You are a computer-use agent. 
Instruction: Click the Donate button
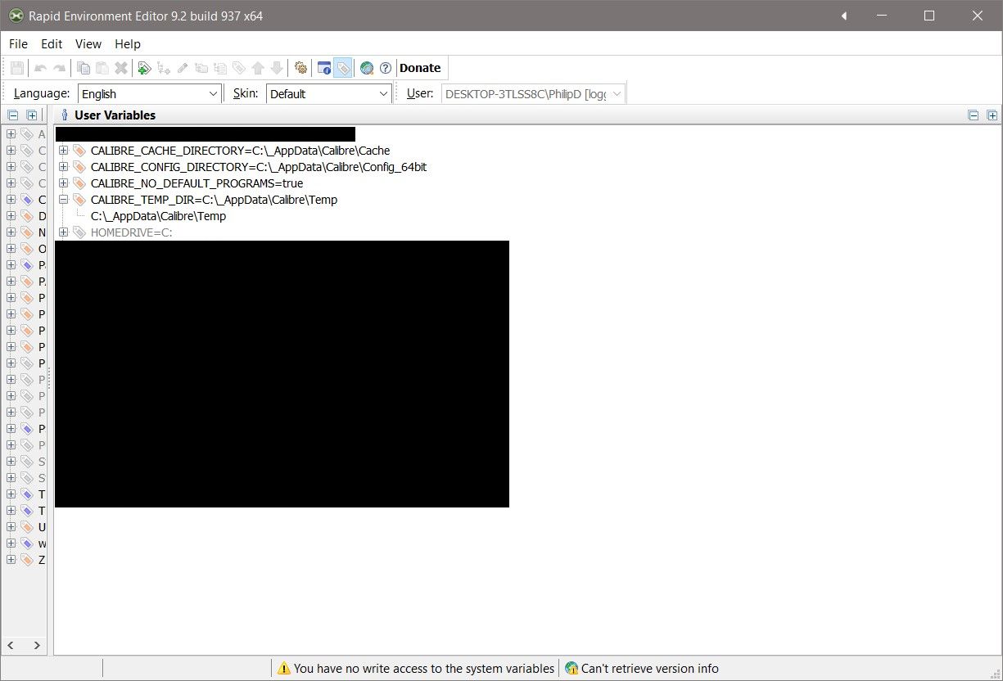420,68
